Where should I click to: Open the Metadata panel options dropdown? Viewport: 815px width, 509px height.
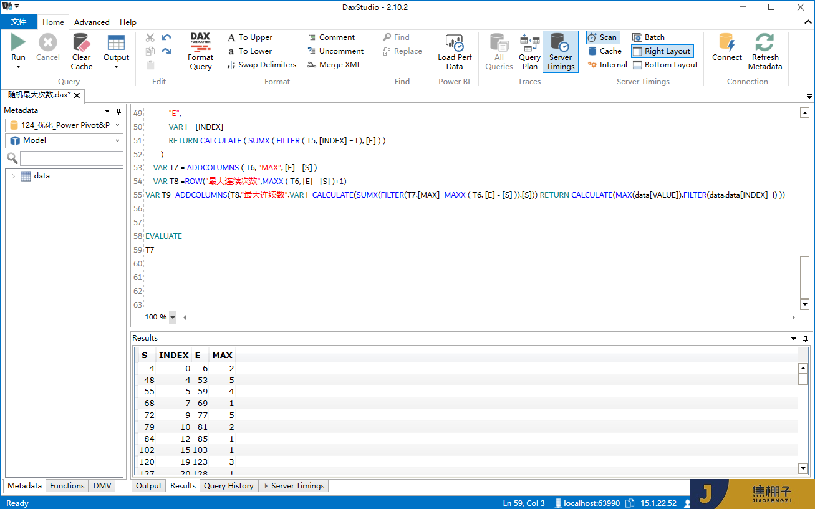point(107,111)
